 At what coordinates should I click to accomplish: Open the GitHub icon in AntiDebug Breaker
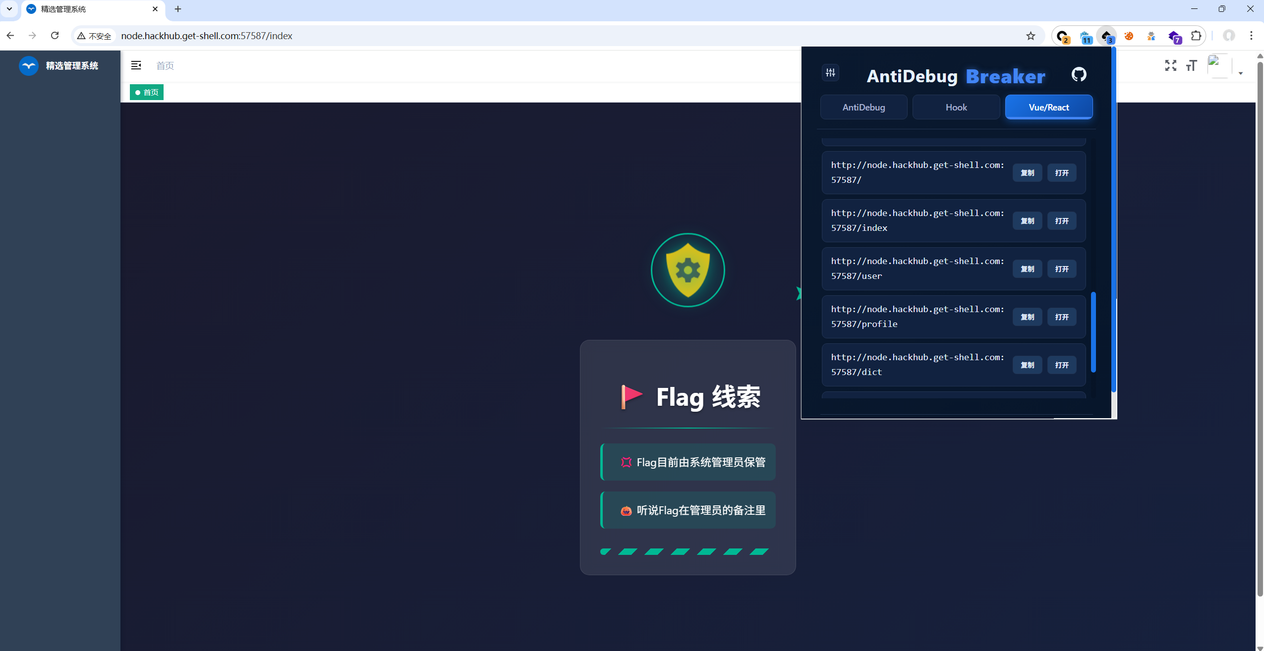coord(1079,74)
